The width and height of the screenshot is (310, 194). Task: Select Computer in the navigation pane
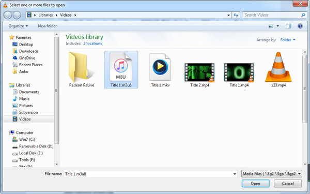point(24,132)
